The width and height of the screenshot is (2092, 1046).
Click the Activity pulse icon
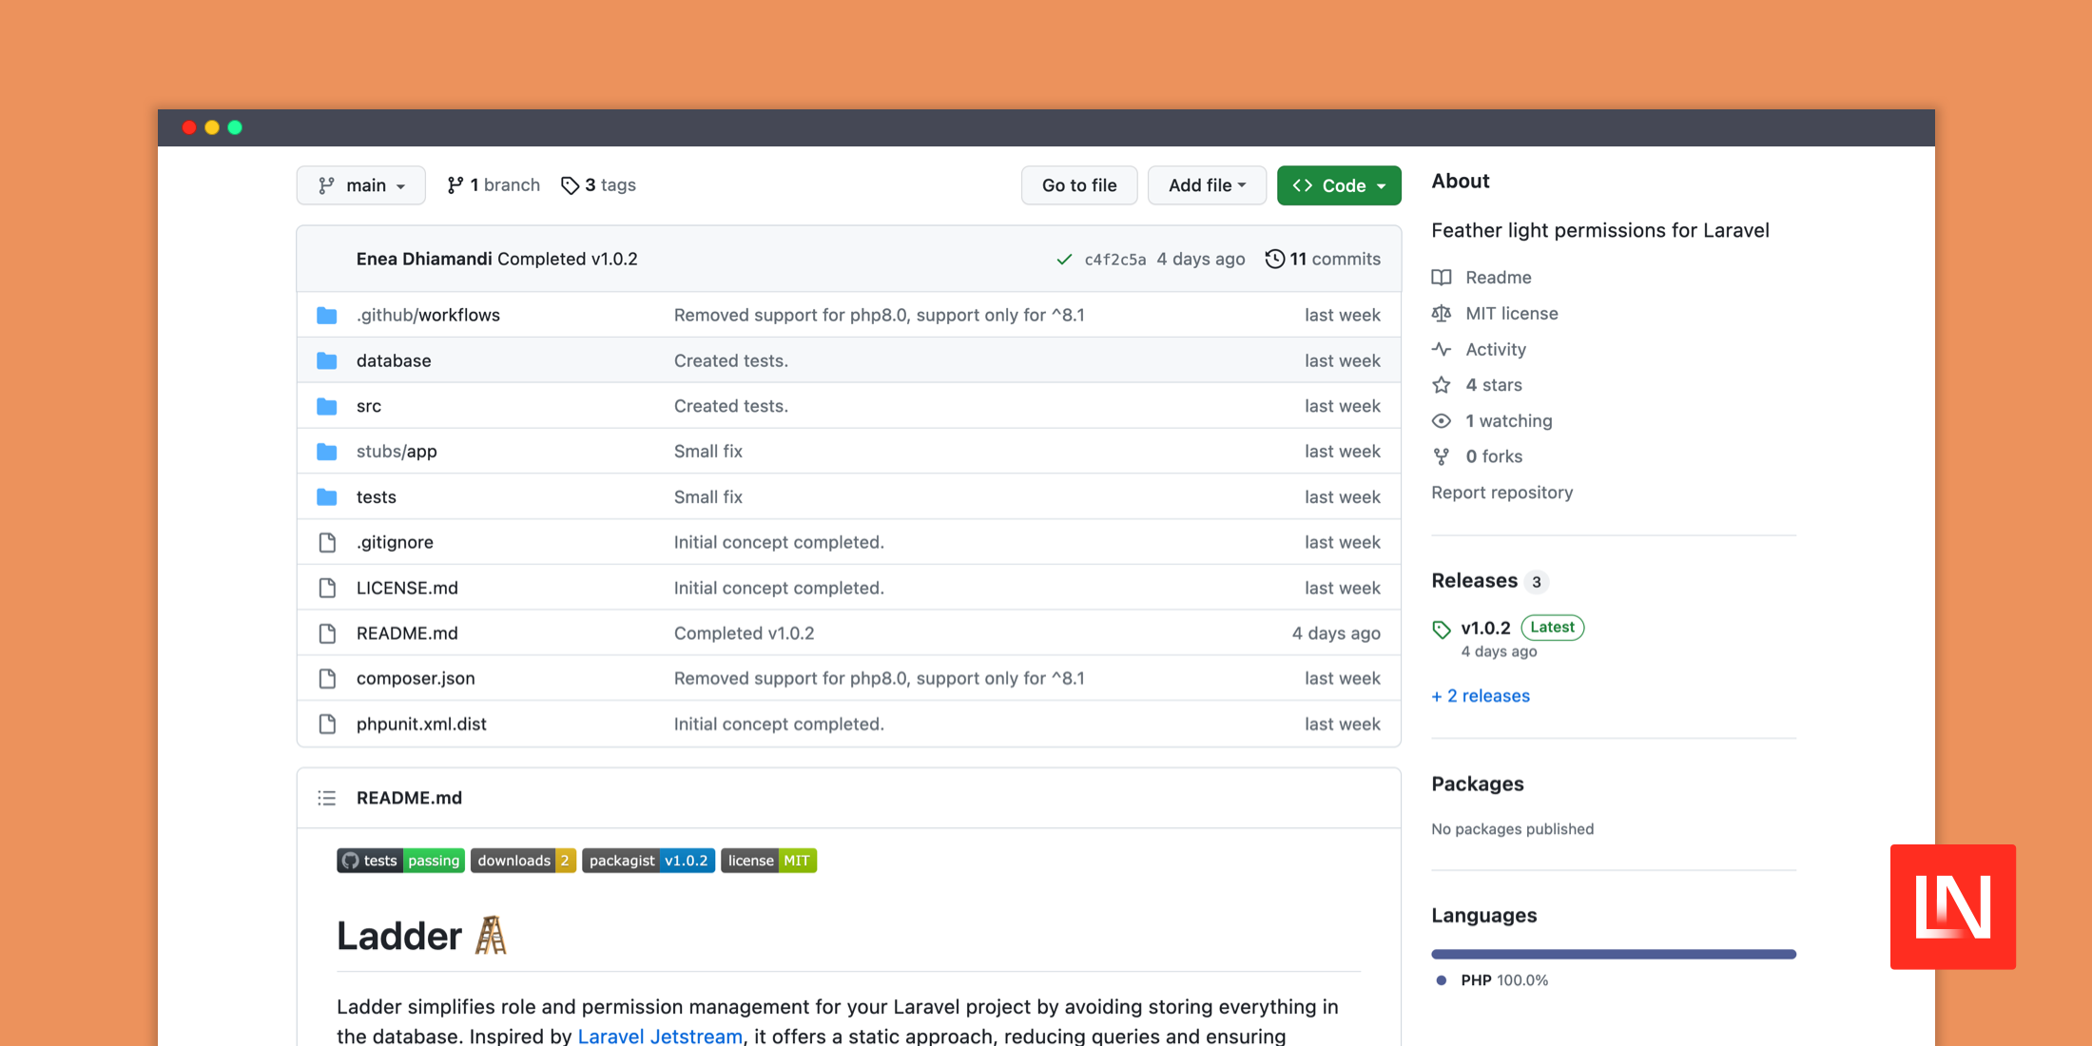(1442, 349)
